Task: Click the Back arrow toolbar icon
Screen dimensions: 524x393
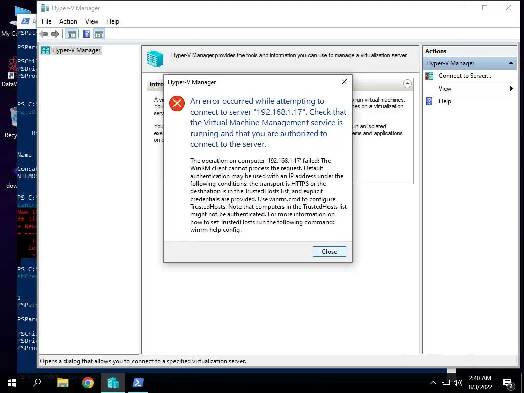Action: (x=43, y=34)
